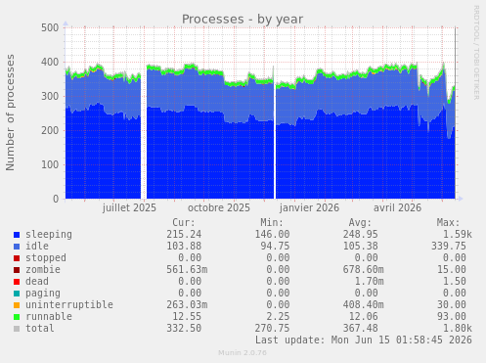Viewport: 486px width, 363px height.
Task: Click the 'Max:' column header
Action: click(x=449, y=223)
